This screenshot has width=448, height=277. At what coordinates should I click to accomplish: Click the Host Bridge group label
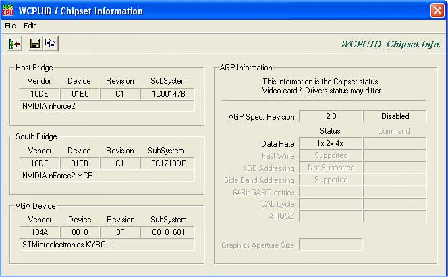pyautogui.click(x=34, y=68)
